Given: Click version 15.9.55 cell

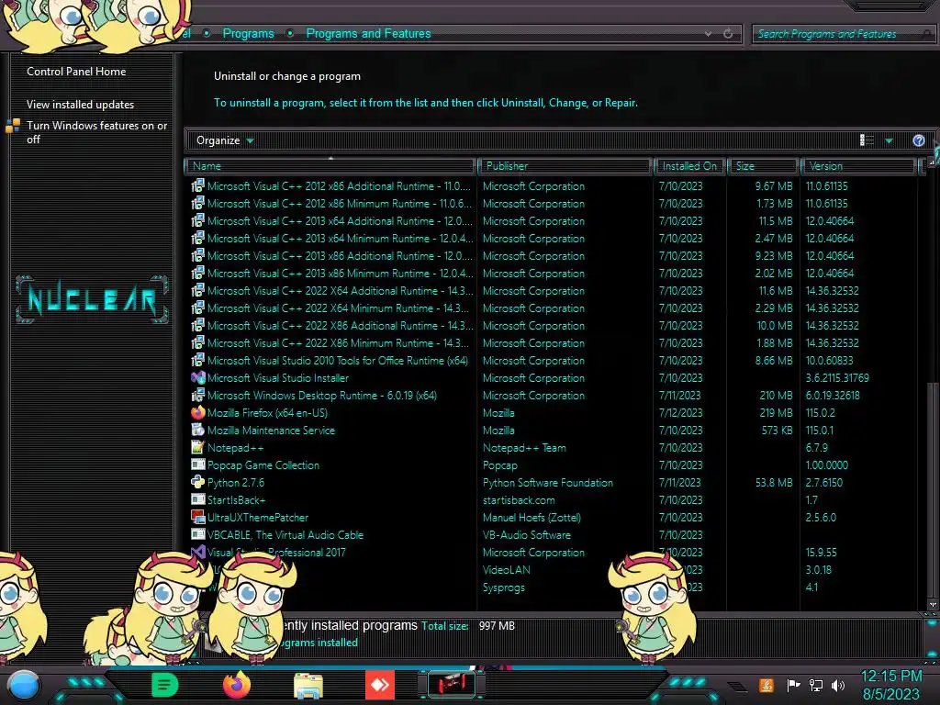Looking at the screenshot, I should (x=822, y=552).
